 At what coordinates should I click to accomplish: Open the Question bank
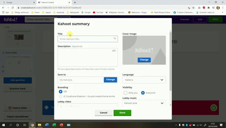pos(17,89)
